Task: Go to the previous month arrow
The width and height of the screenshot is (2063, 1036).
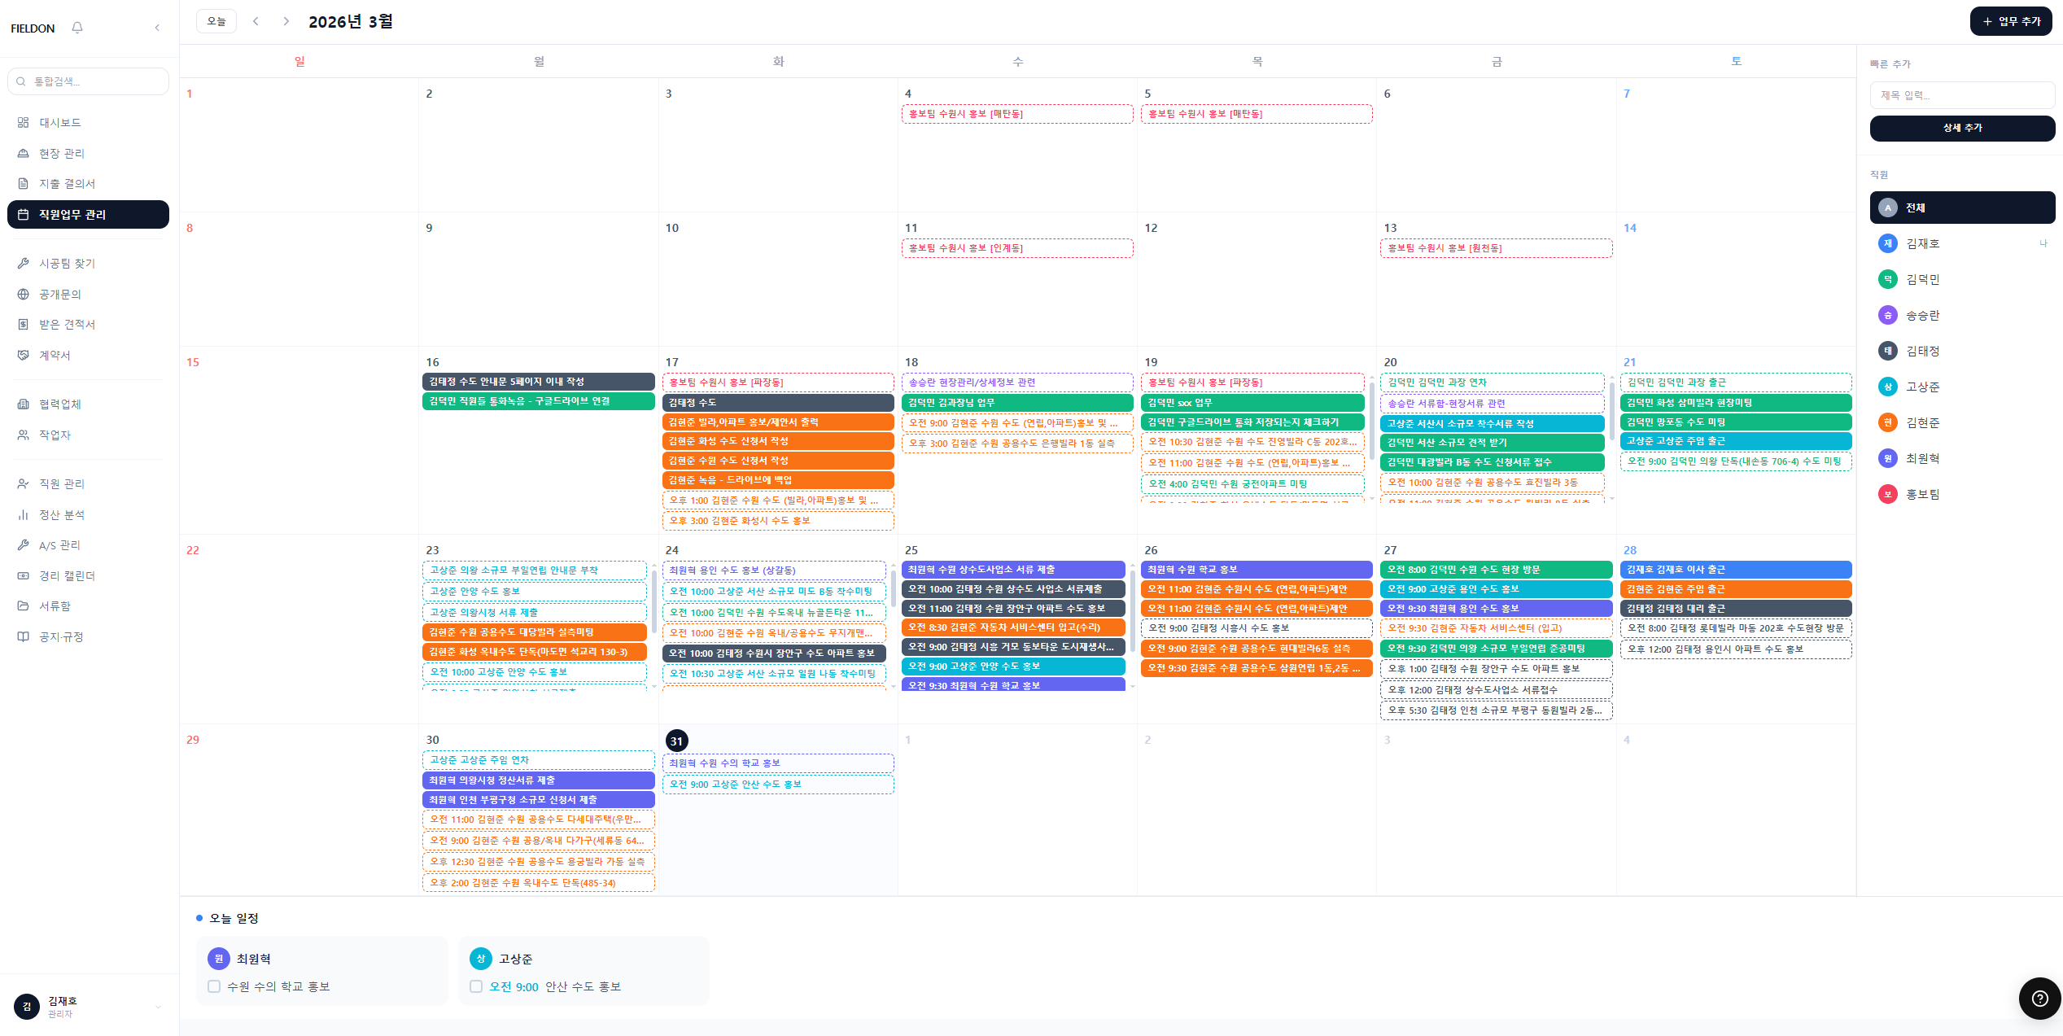Action: point(256,21)
